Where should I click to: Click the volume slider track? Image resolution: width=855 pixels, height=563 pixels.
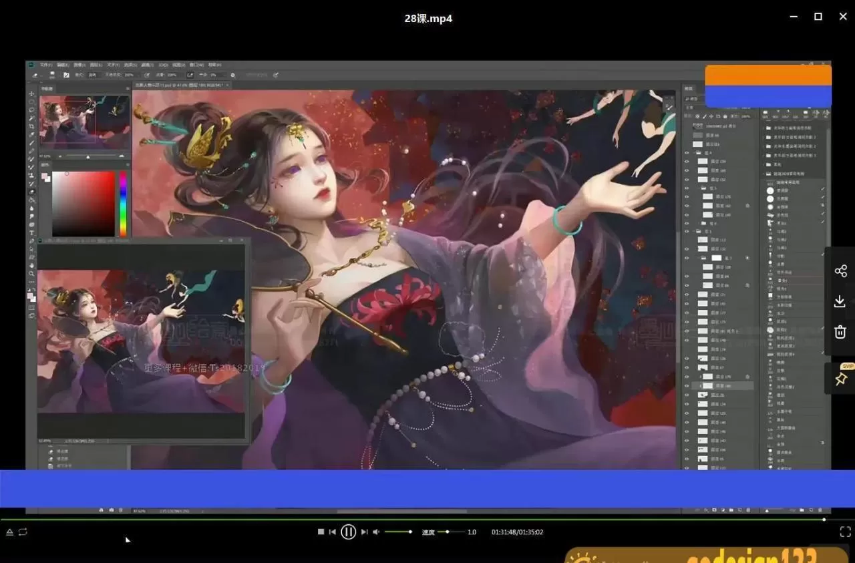tap(398, 532)
